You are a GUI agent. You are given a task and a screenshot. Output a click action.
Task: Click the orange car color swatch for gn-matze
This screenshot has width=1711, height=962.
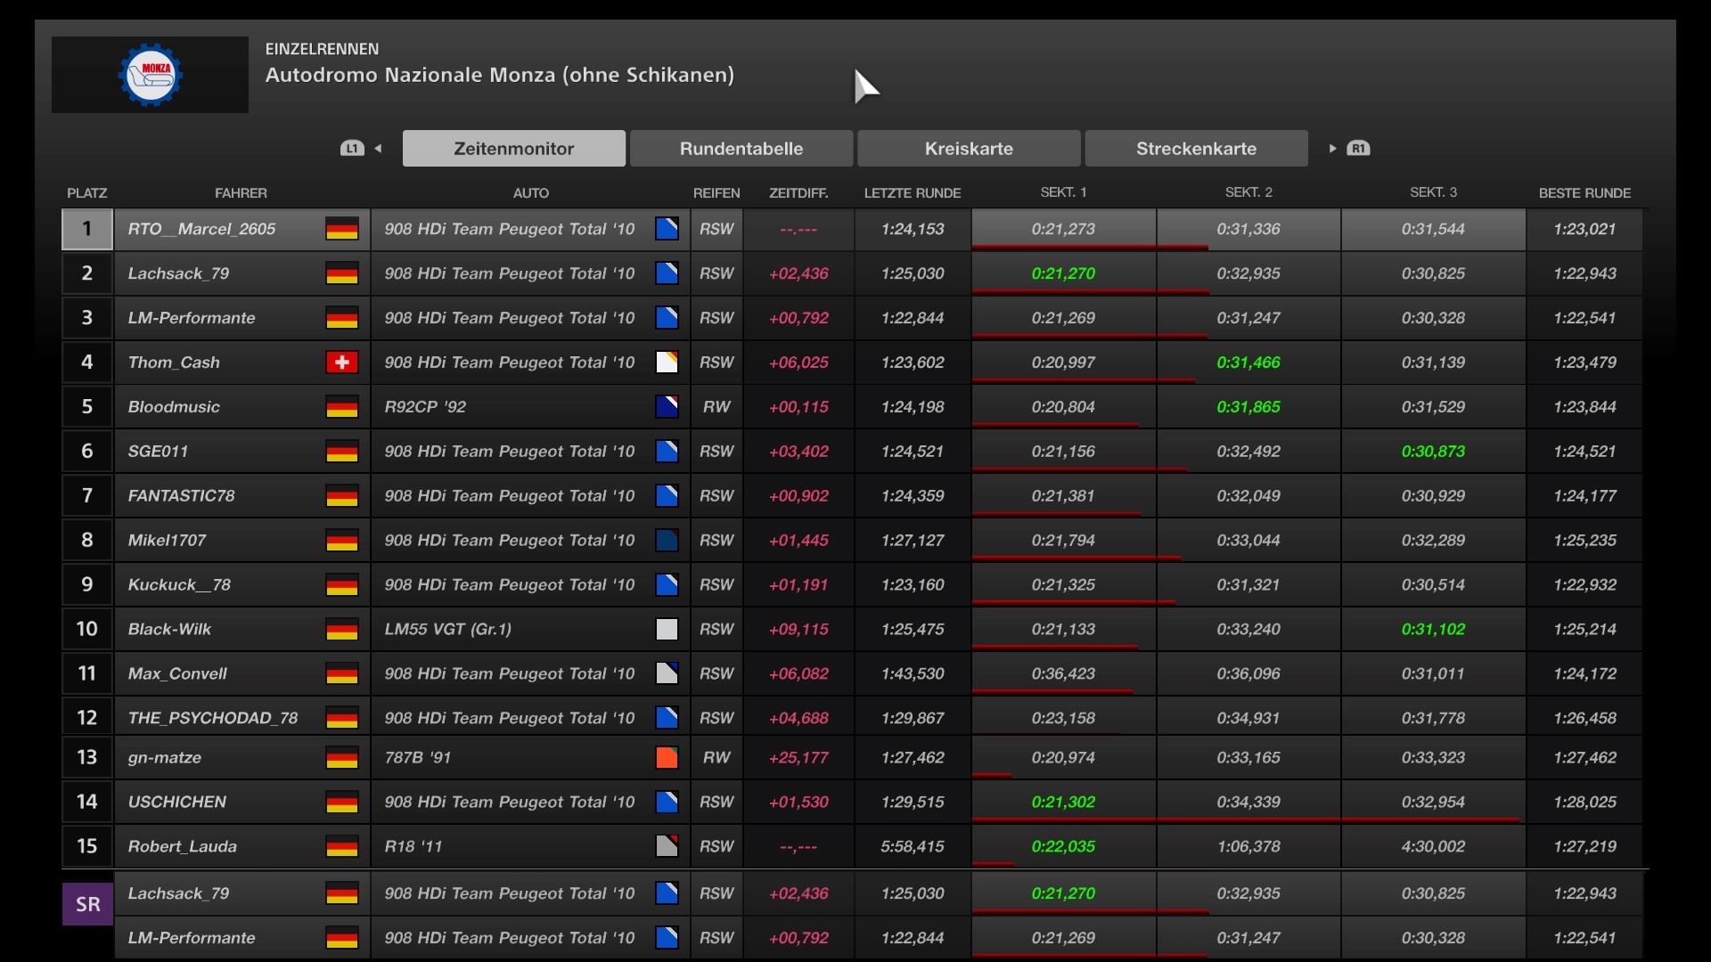coord(667,758)
